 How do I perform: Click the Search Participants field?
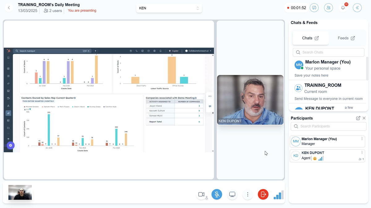pos(328,126)
